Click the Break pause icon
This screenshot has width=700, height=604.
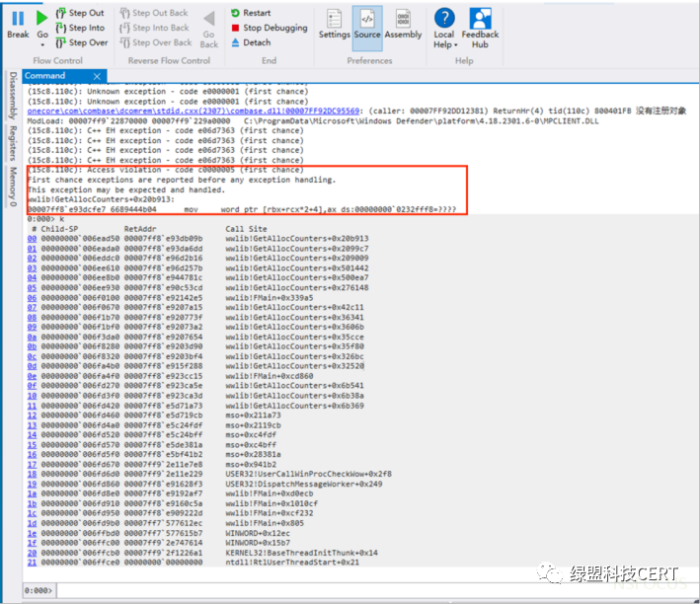pos(18,19)
